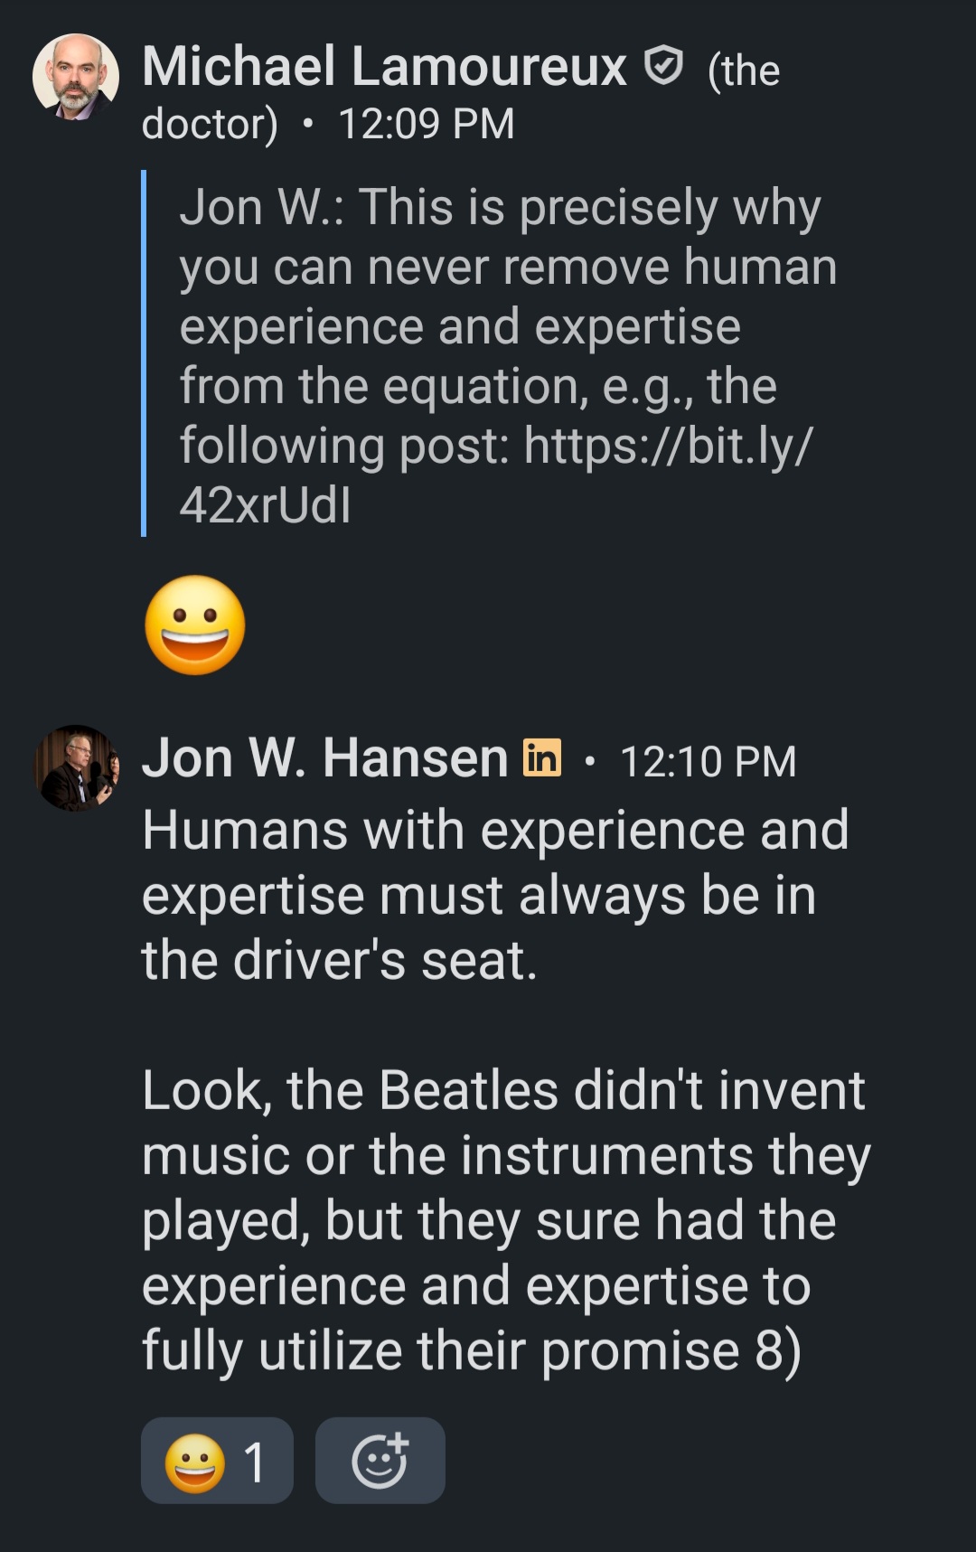Add a new reaction to message
The image size is (976, 1552).
pyautogui.click(x=380, y=1461)
